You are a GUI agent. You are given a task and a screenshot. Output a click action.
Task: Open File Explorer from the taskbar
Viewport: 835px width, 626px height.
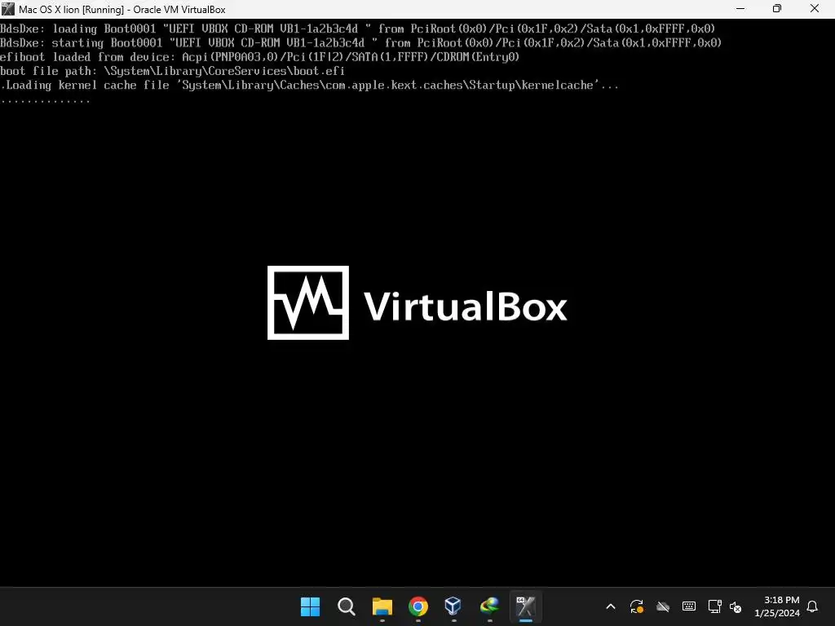coord(382,606)
